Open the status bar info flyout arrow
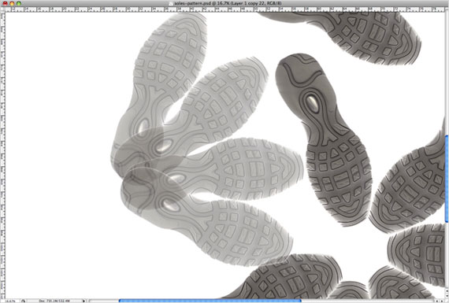449x303 pixels. tap(84, 301)
